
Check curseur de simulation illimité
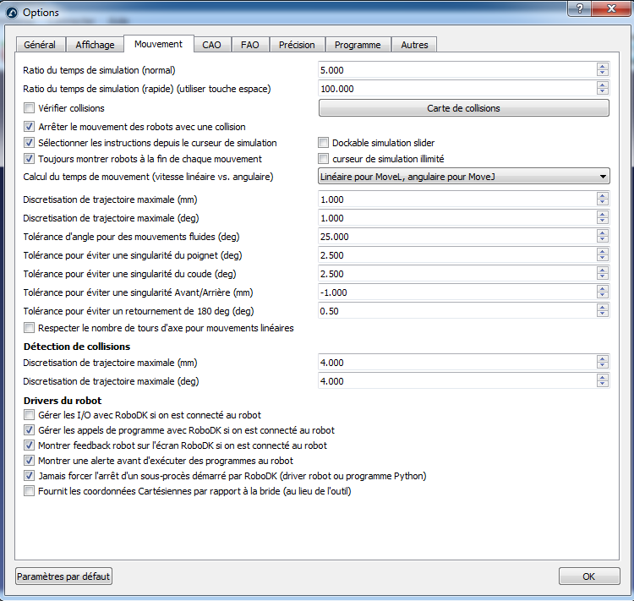(x=324, y=159)
